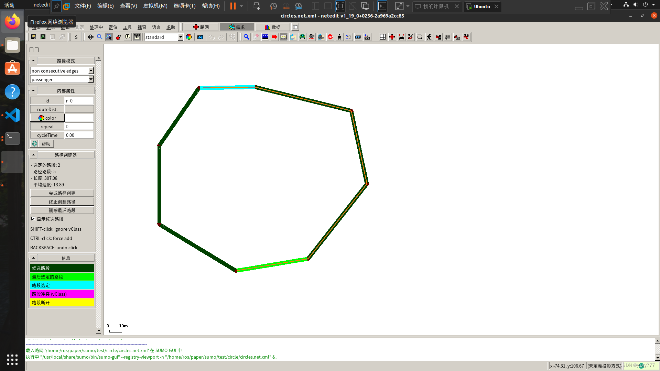Click the magenta 路段冲突 (vClass) legend swatch

coord(62,294)
